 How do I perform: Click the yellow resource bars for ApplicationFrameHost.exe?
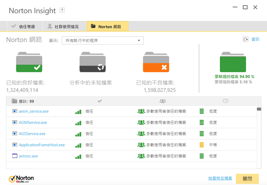pyautogui.click(x=202, y=145)
